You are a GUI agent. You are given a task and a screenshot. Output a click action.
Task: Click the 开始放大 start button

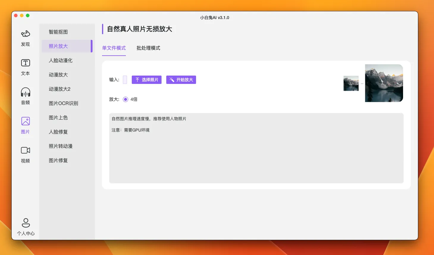pyautogui.click(x=181, y=80)
